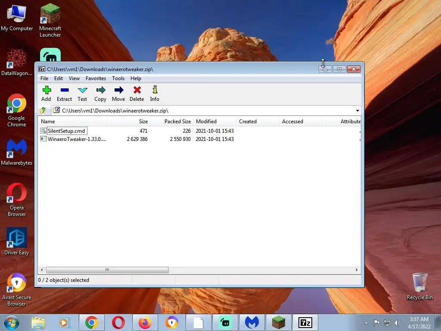
Task: Select the WinaeroTweaker-1.33.0 file
Action: tap(77, 139)
